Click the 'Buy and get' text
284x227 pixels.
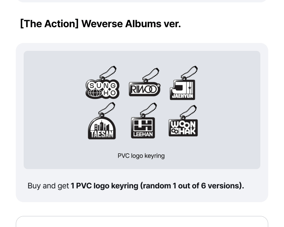(48, 186)
